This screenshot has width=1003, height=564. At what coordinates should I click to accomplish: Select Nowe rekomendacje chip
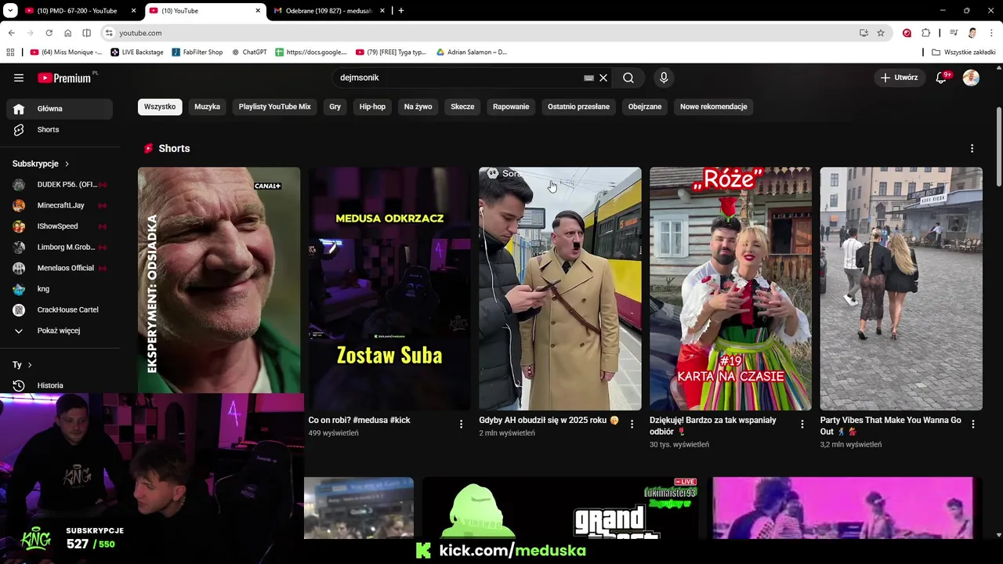[x=714, y=107]
